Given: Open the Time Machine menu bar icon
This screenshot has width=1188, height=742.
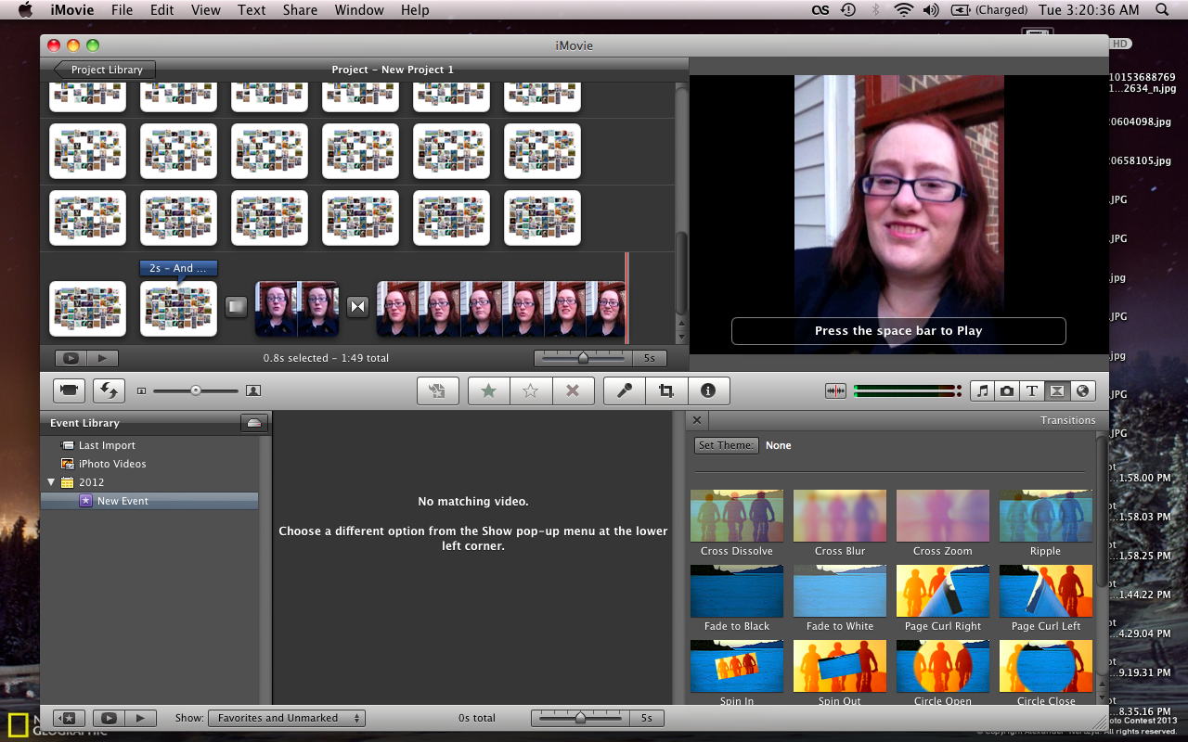Looking at the screenshot, I should pyautogui.click(x=847, y=10).
